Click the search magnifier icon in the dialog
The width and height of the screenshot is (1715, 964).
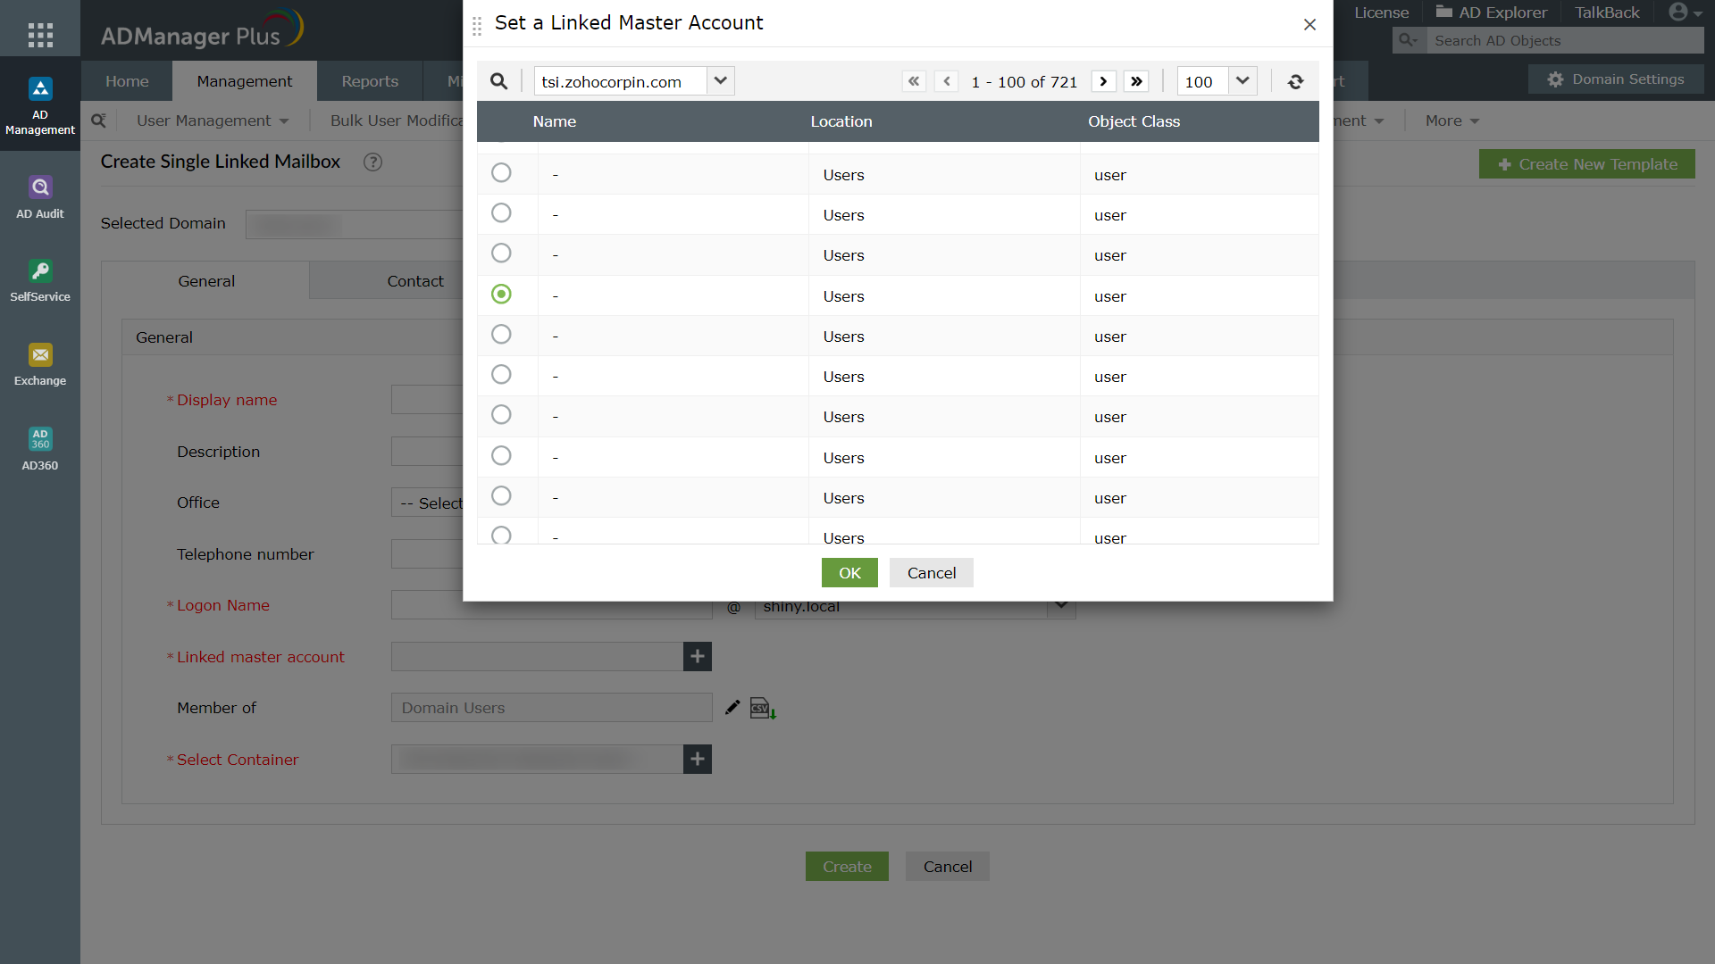click(498, 81)
